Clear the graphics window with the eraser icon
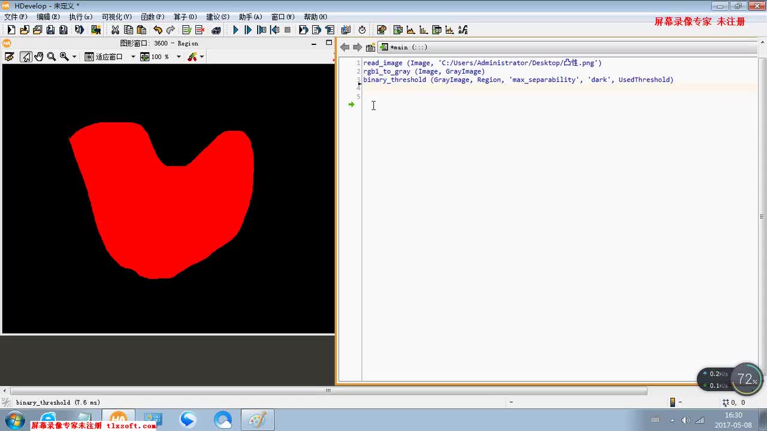The height and width of the screenshot is (431, 767). click(10, 57)
